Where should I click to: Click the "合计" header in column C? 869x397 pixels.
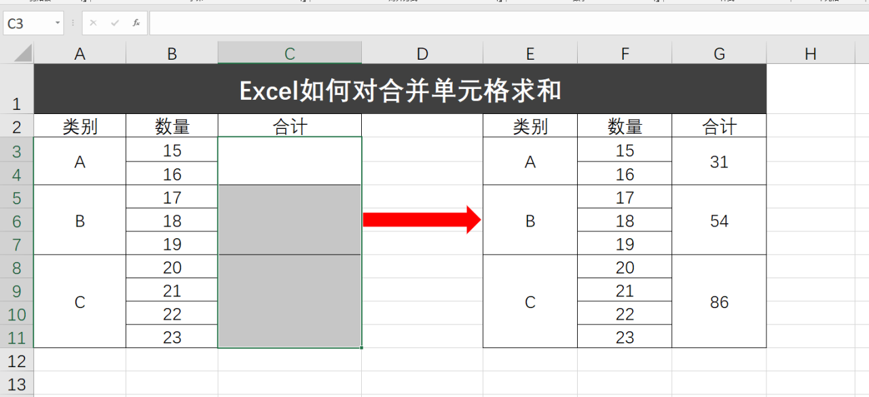point(290,126)
